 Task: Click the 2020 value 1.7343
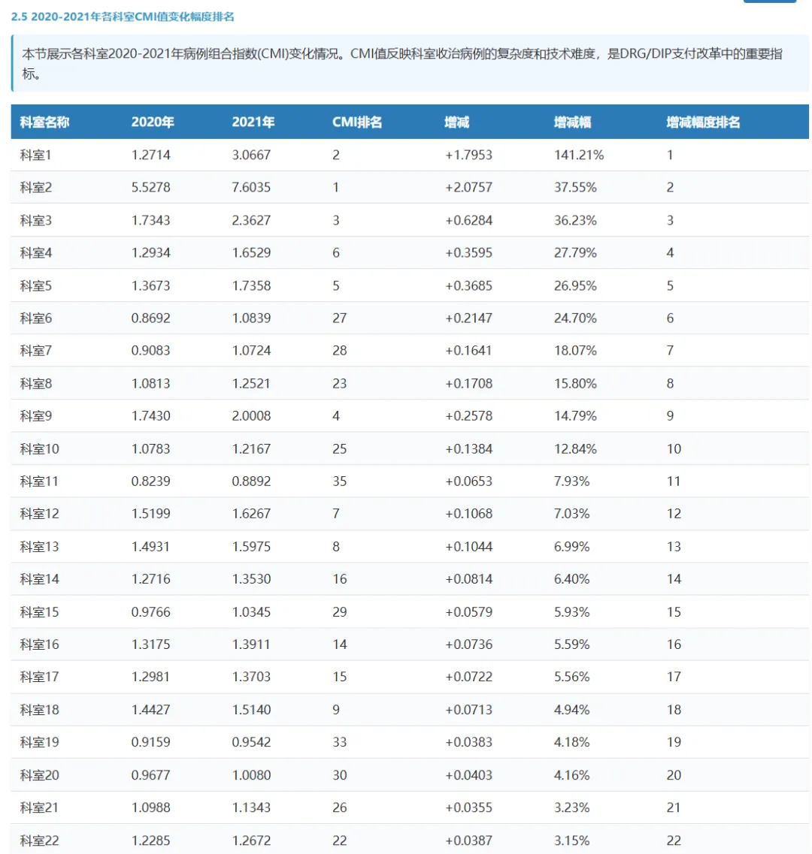coord(151,220)
